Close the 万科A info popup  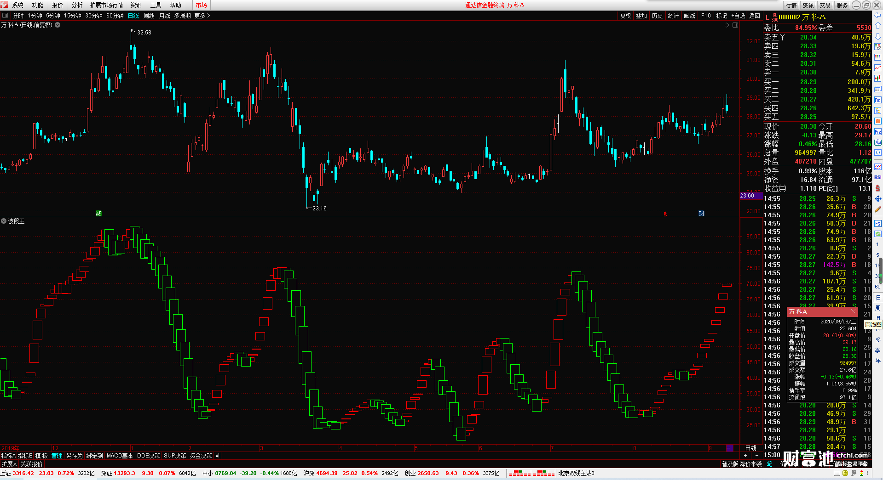[x=853, y=311]
